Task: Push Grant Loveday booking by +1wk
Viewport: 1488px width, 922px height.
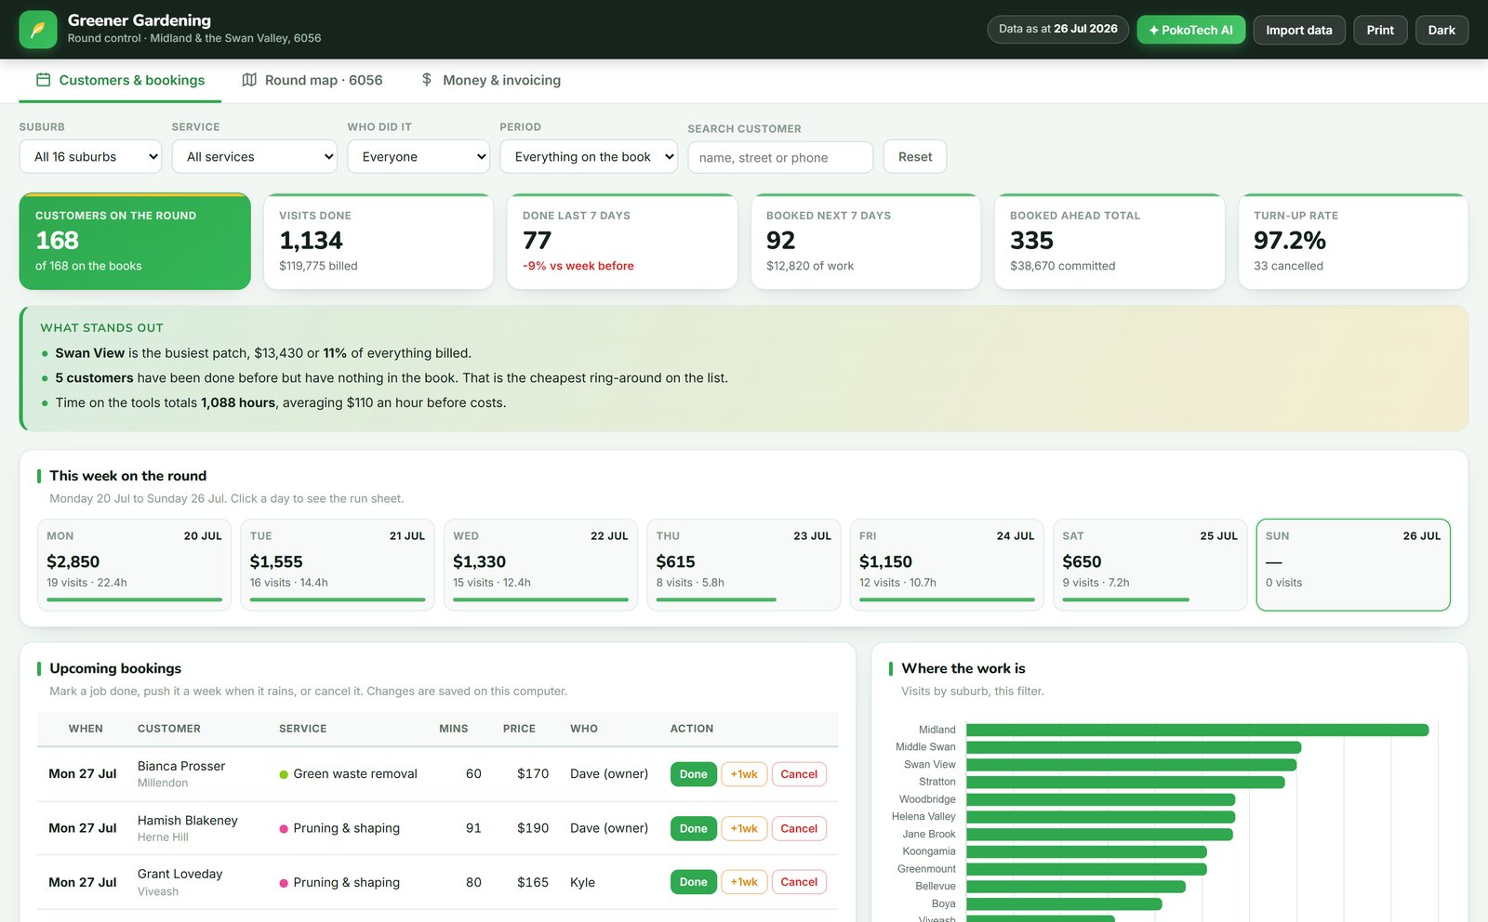Action: 744,882
